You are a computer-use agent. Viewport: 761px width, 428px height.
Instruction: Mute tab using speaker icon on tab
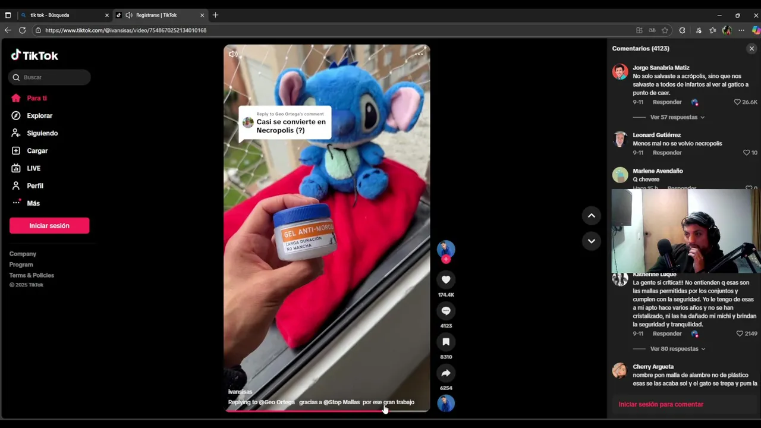[129, 15]
